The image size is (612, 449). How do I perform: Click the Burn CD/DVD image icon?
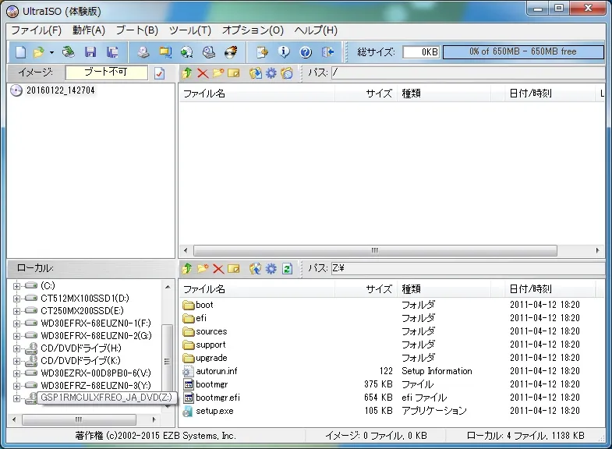[231, 52]
